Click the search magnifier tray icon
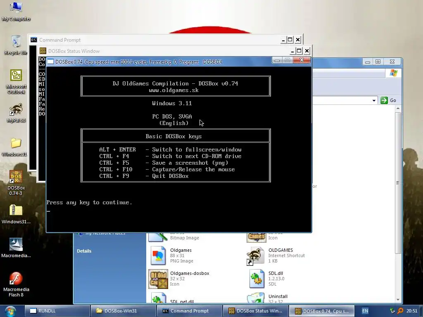 click(x=400, y=311)
